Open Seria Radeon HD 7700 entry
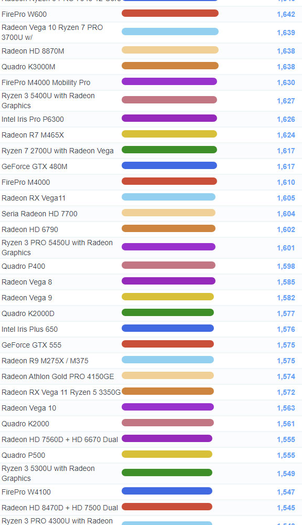Screen dimensions: 302x525 point(39,214)
